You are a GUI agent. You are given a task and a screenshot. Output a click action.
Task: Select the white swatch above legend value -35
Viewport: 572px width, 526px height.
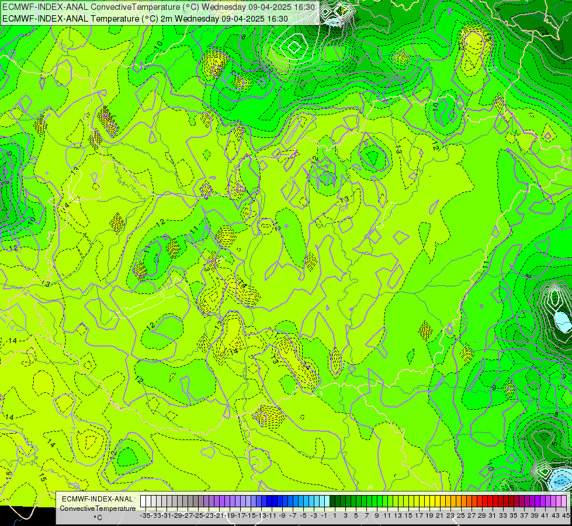click(x=143, y=501)
